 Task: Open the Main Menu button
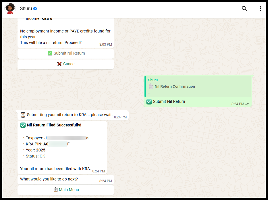[x=66, y=190]
